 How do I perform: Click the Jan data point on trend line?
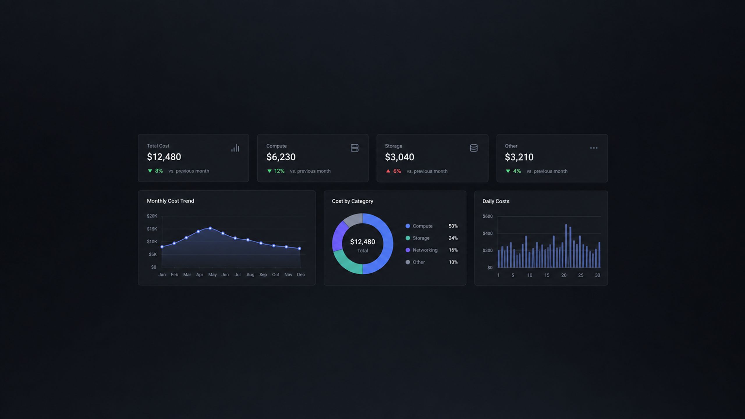click(x=162, y=247)
